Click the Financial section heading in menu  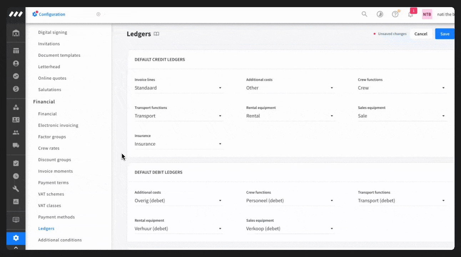pyautogui.click(x=44, y=102)
